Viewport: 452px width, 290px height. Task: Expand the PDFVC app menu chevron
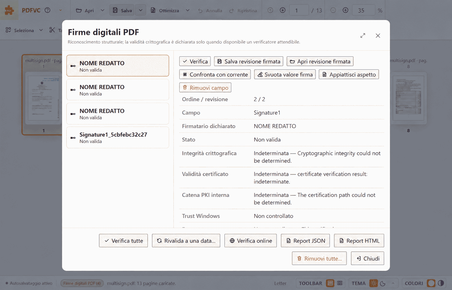pos(60,10)
